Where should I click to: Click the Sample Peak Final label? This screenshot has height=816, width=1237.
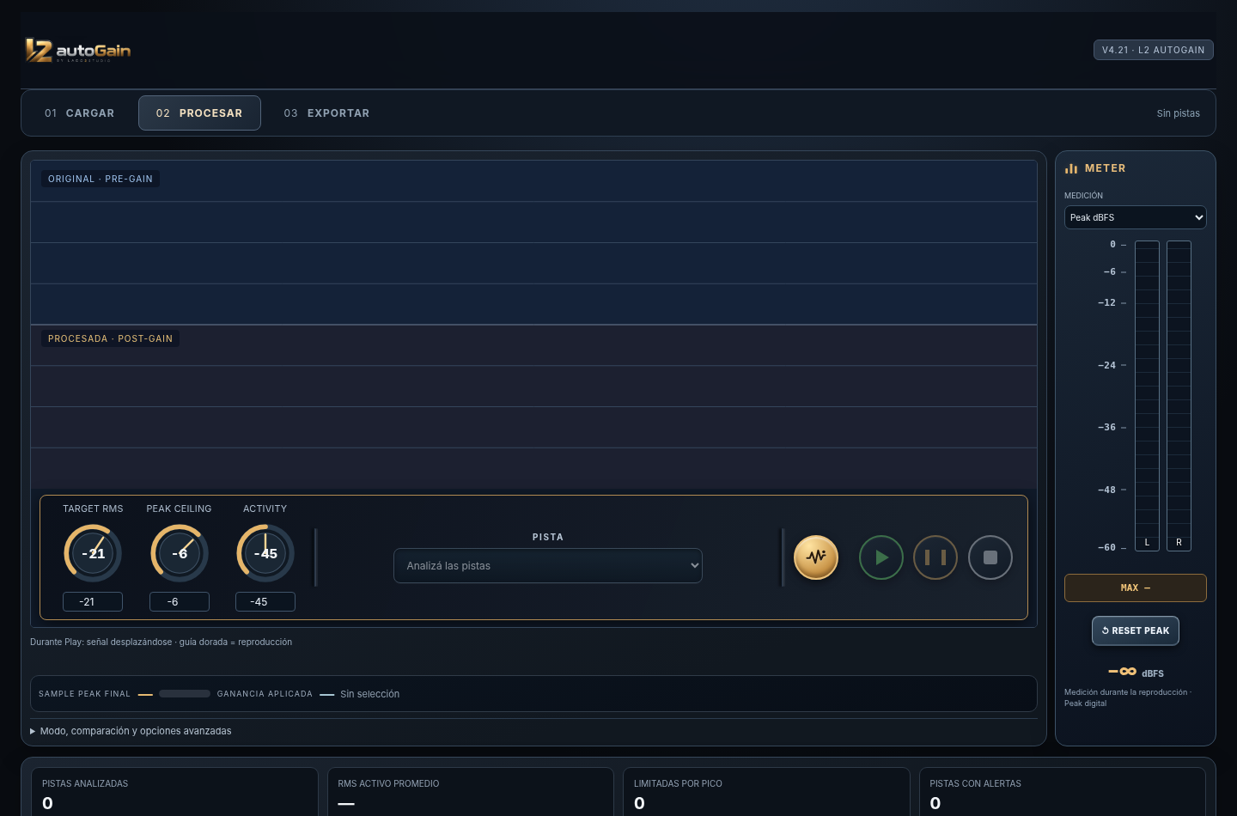[84, 694]
